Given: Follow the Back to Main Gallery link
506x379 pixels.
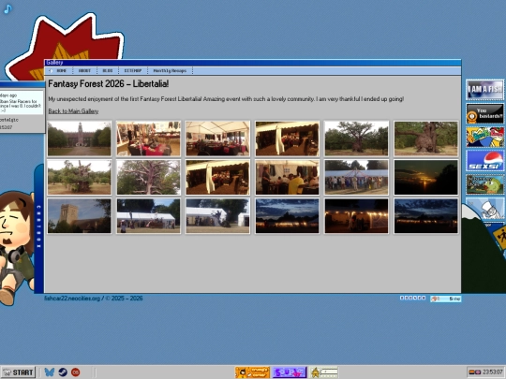Looking at the screenshot, I should pos(73,111).
